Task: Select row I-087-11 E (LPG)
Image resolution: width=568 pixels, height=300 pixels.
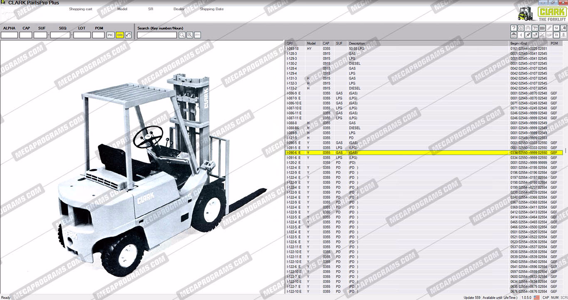Action: [x=424, y=118]
